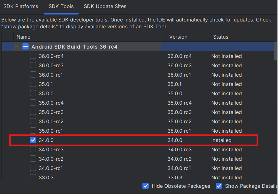Image resolution: width=278 pixels, height=194 pixels.
Task: Tick the 35.0.0-rc4 checkbox
Action: (x=33, y=103)
